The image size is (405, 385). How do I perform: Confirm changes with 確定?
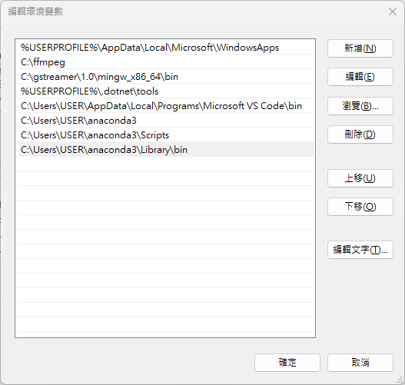(287, 363)
